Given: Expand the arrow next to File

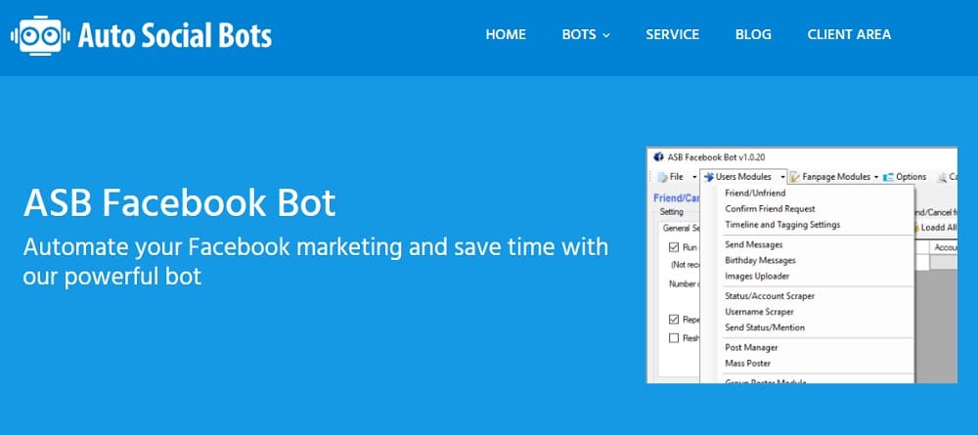Looking at the screenshot, I should [694, 178].
